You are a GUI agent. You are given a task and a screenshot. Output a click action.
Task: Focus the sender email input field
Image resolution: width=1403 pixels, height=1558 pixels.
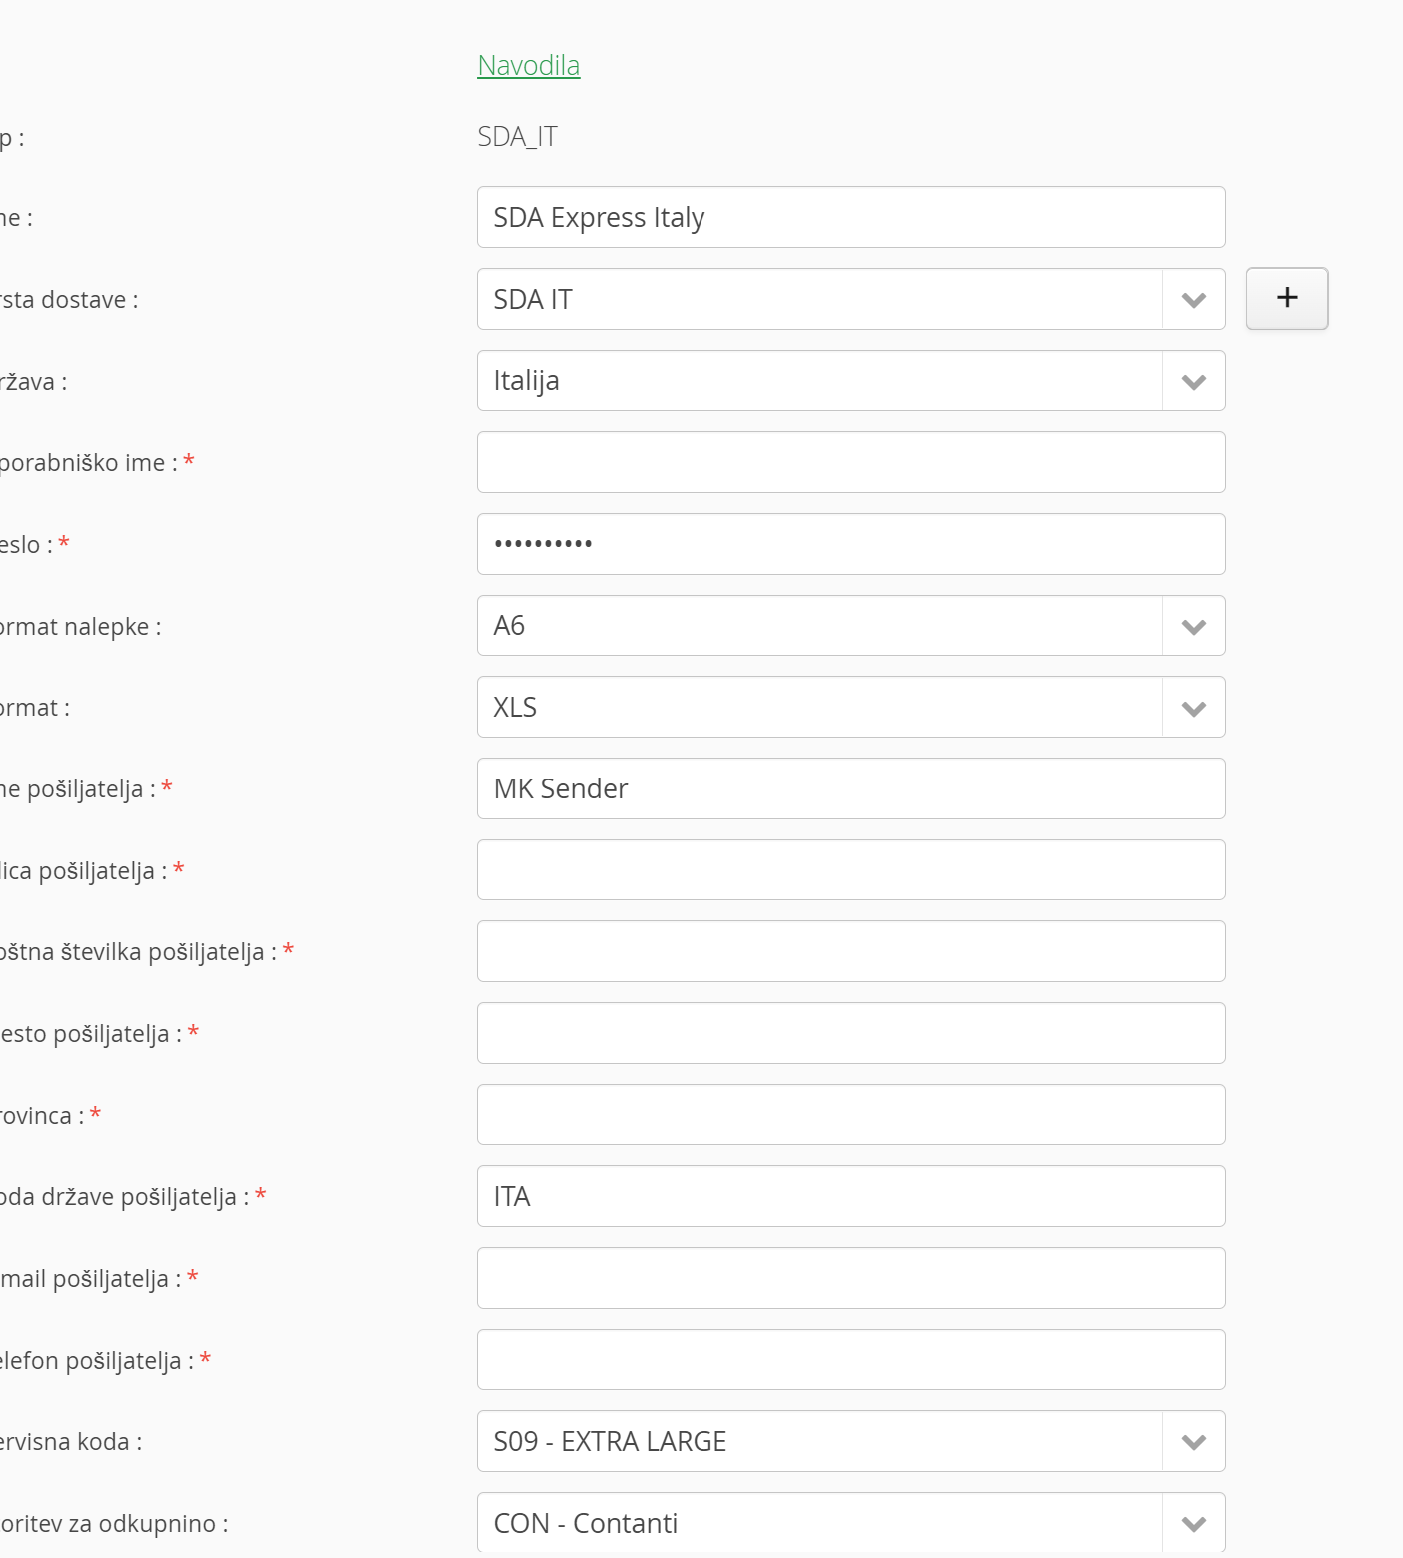coord(851,1278)
